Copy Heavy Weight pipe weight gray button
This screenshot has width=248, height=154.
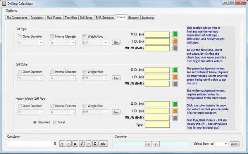(175, 118)
